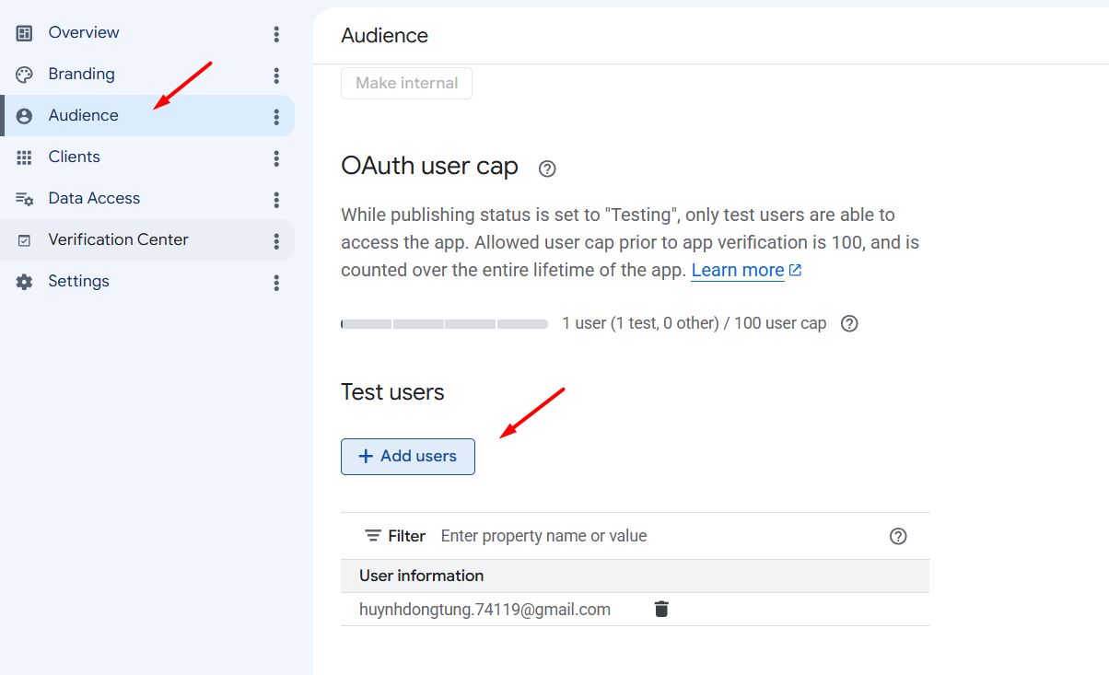This screenshot has height=675, width=1109.
Task: Delete test user huynhdongtung.74119@gmail.com
Action: coord(661,609)
